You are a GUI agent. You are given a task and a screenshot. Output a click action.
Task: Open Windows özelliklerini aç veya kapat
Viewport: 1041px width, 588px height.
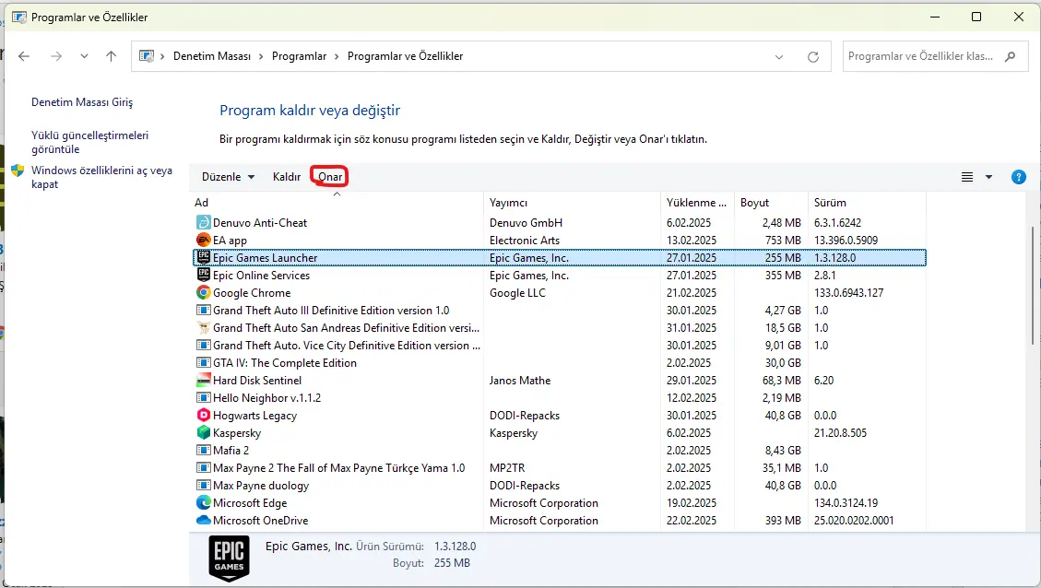101,177
